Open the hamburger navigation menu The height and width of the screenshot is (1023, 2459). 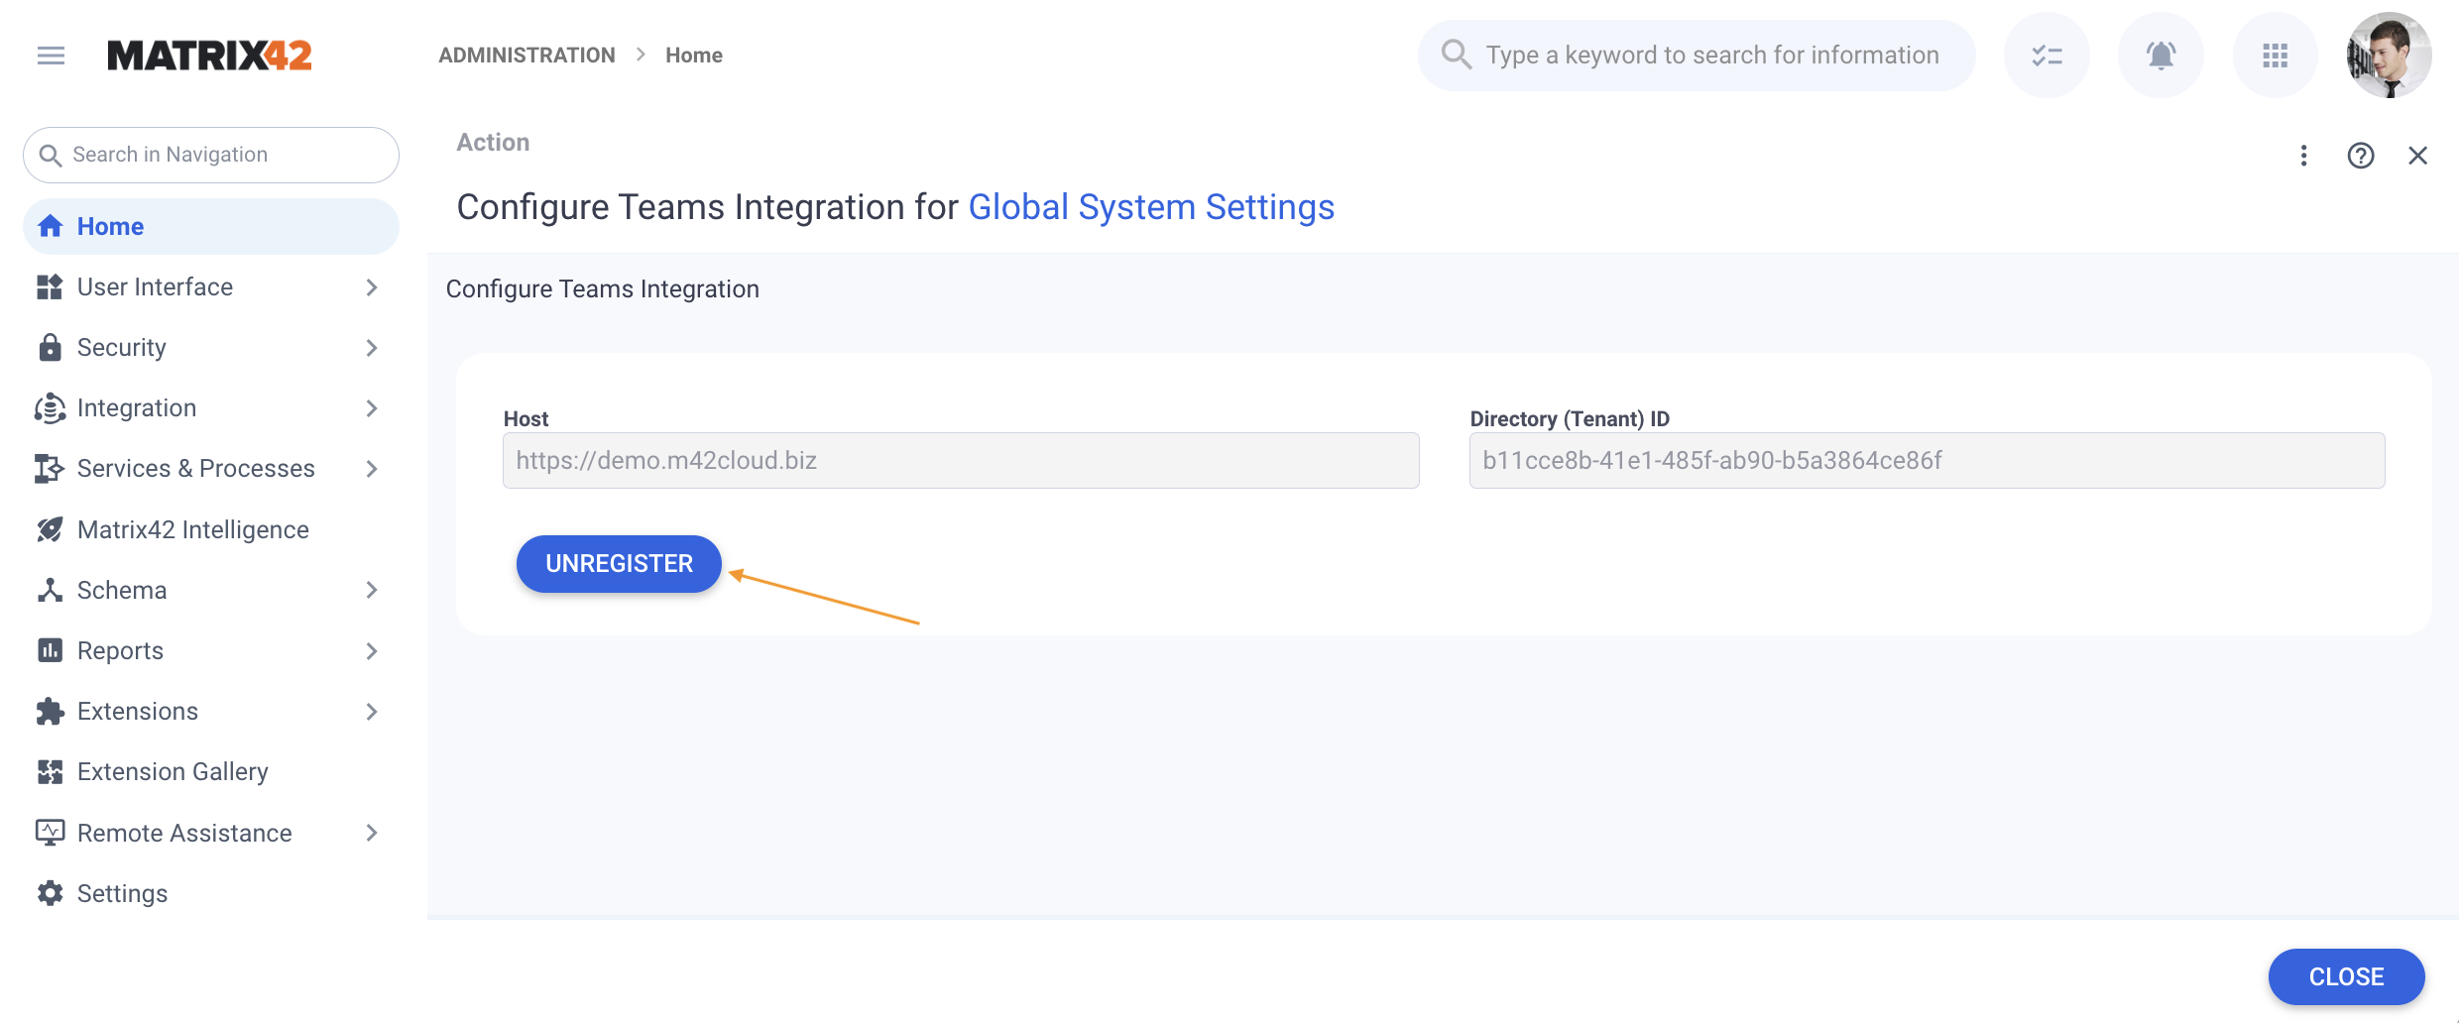pos(51,56)
